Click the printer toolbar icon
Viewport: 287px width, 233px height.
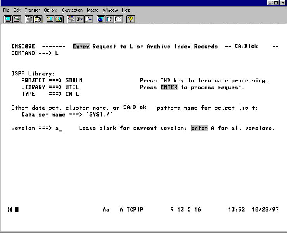[x=17, y=19]
